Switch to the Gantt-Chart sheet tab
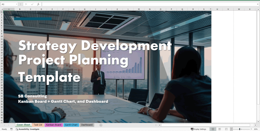The image size is (260, 131). click(71, 125)
